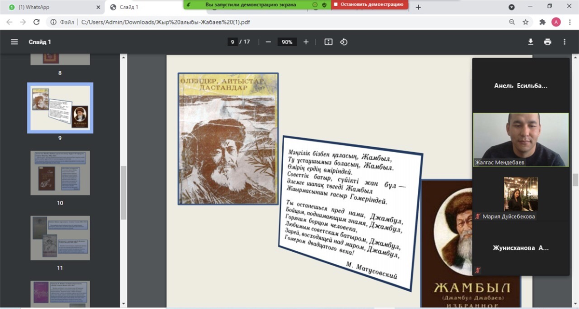The image size is (579, 309).
Task: Click Анель Есильба participant tile
Action: [521, 86]
